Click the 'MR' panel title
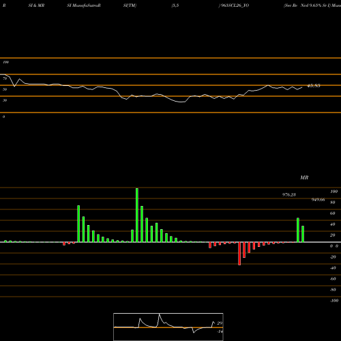 (x=304, y=177)
